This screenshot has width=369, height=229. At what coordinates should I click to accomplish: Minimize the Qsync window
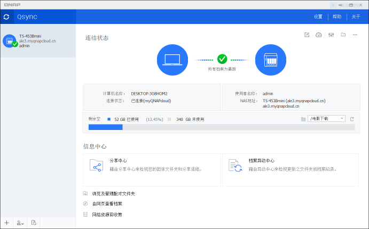[x=340, y=5]
